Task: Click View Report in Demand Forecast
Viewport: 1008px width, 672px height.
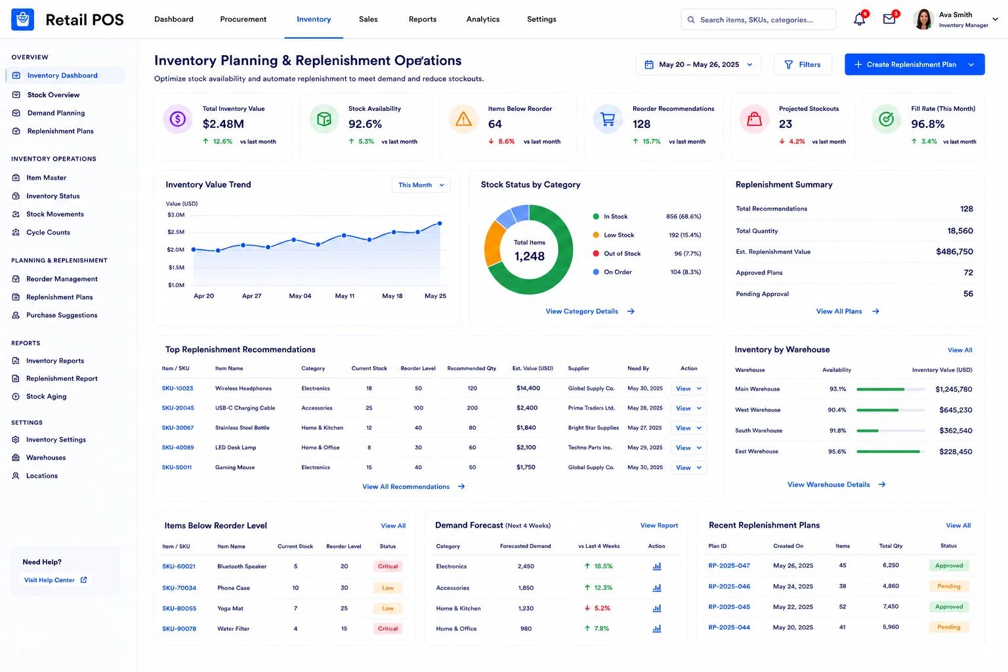Action: coord(659,526)
